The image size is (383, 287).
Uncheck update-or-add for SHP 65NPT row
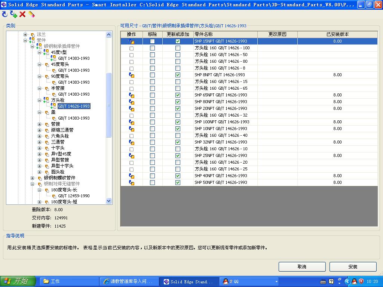[x=178, y=95]
